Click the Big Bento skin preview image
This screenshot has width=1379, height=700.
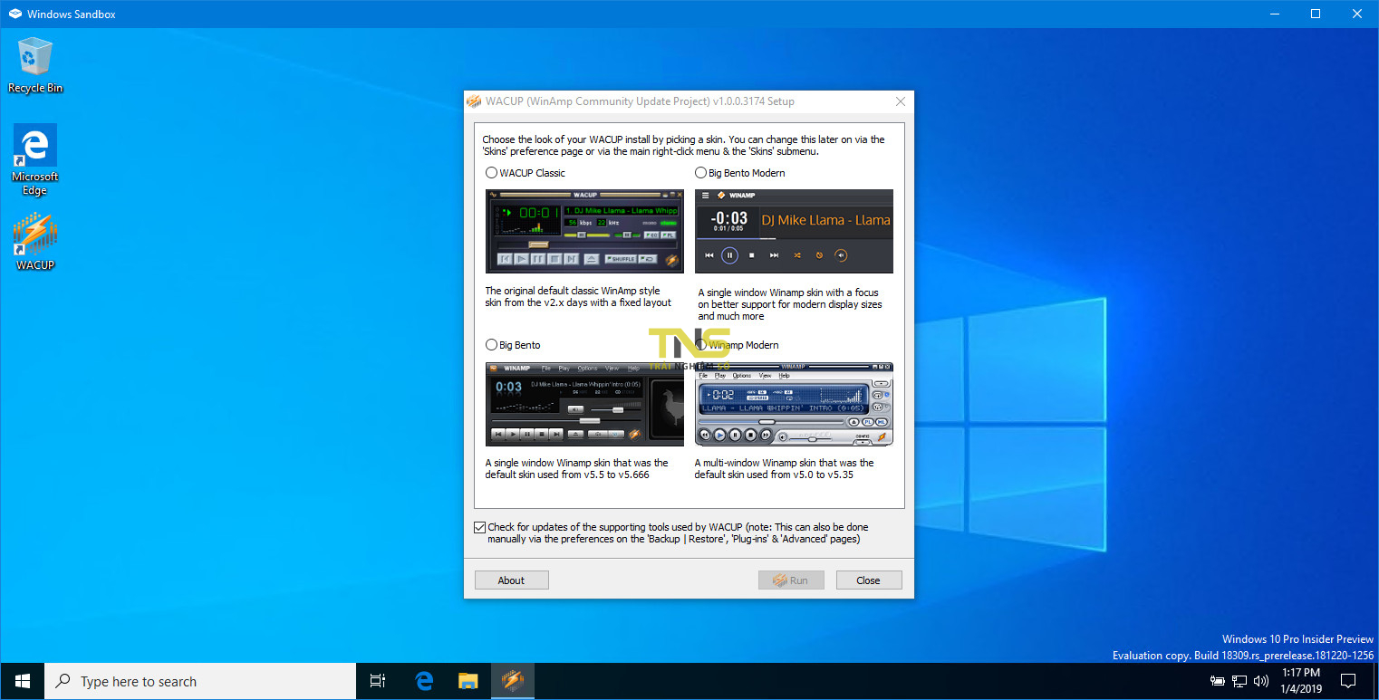(x=584, y=404)
